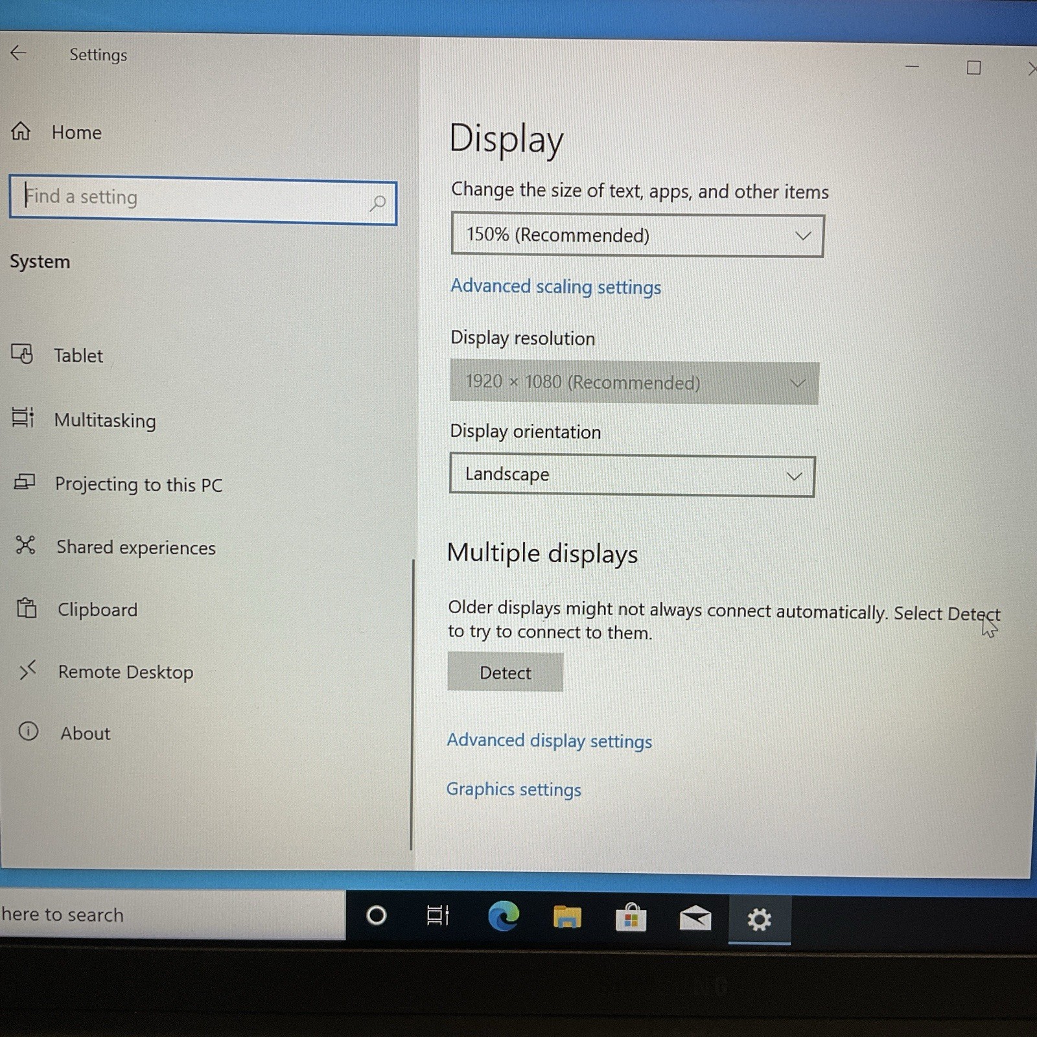
Task: Open Graphics settings link
Action: pyautogui.click(x=513, y=789)
